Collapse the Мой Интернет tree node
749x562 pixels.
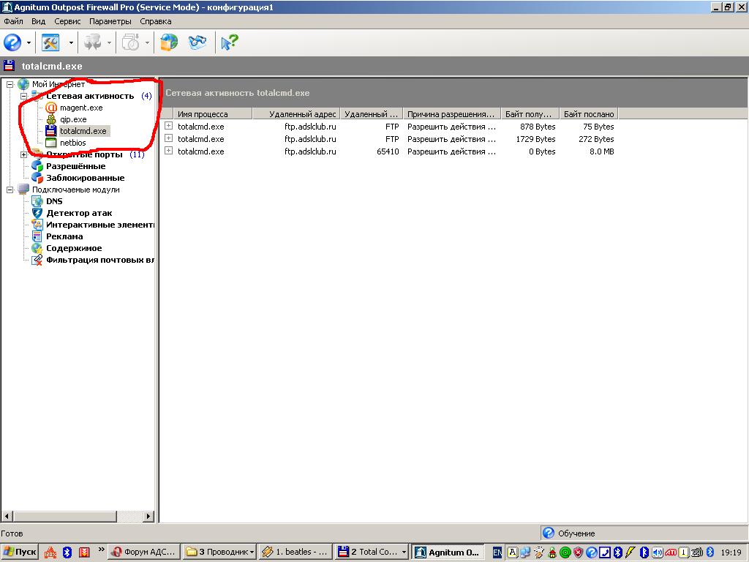10,84
